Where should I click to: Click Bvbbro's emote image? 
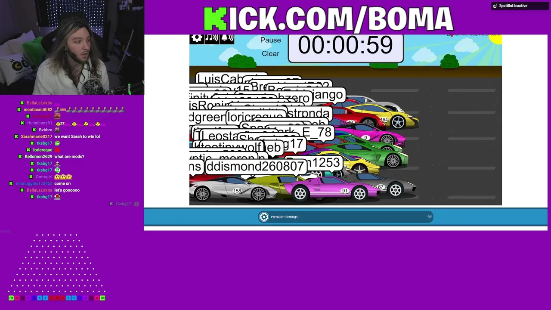[57, 130]
